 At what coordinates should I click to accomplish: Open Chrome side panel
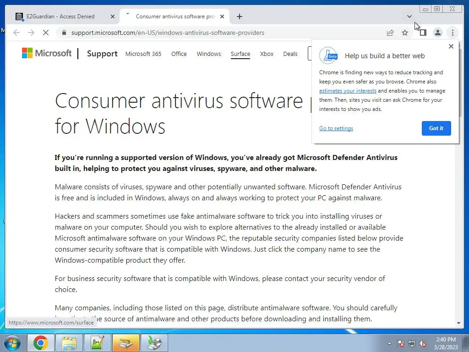coord(423,33)
